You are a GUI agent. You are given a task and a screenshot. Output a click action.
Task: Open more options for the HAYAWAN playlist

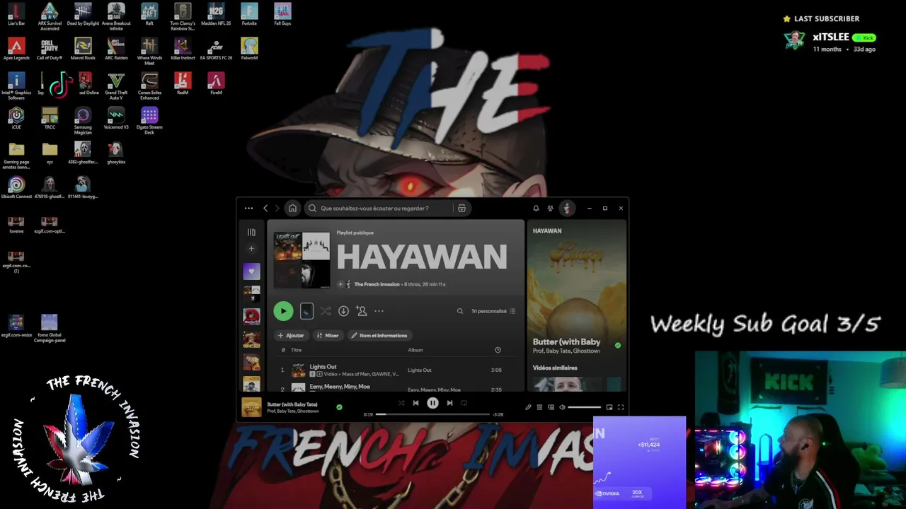click(379, 311)
